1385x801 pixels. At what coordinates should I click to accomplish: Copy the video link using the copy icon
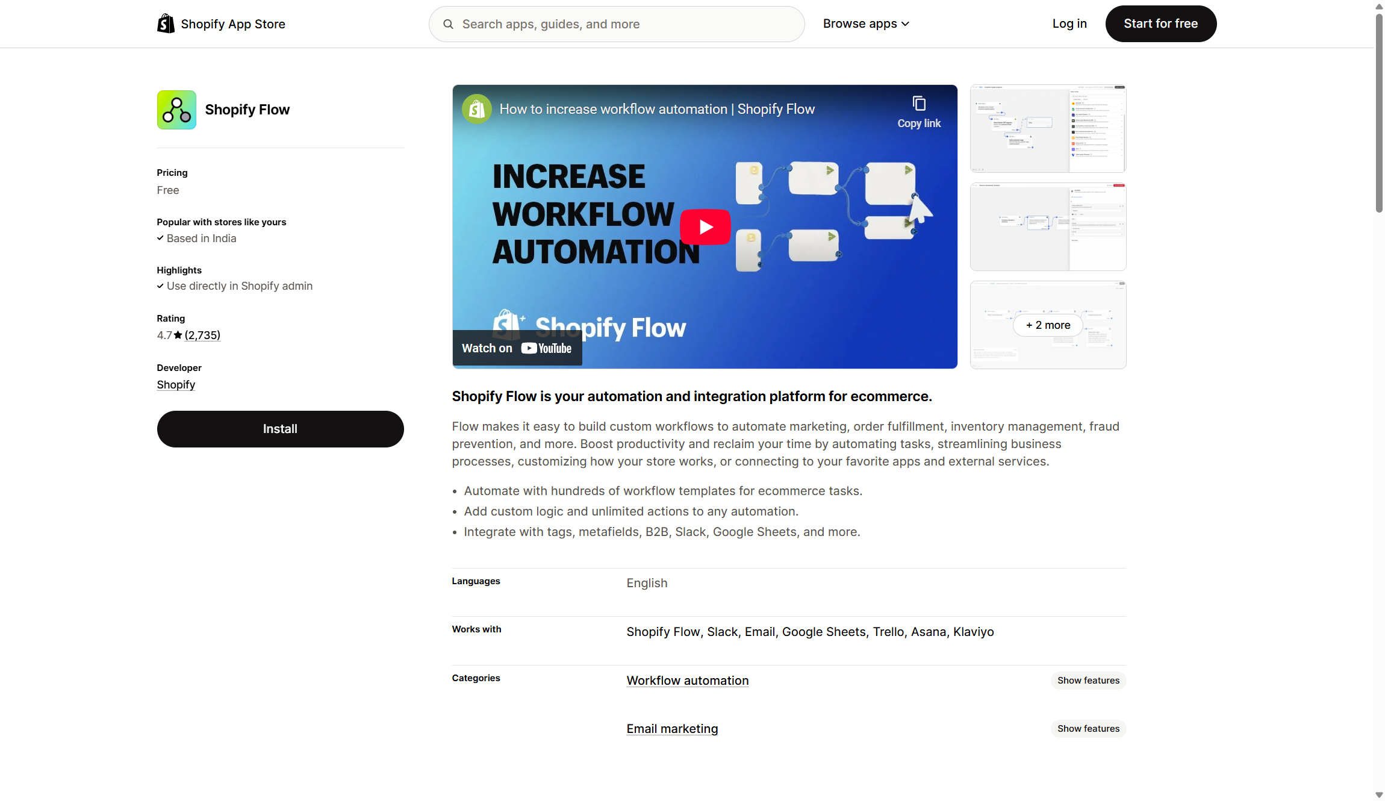(918, 104)
